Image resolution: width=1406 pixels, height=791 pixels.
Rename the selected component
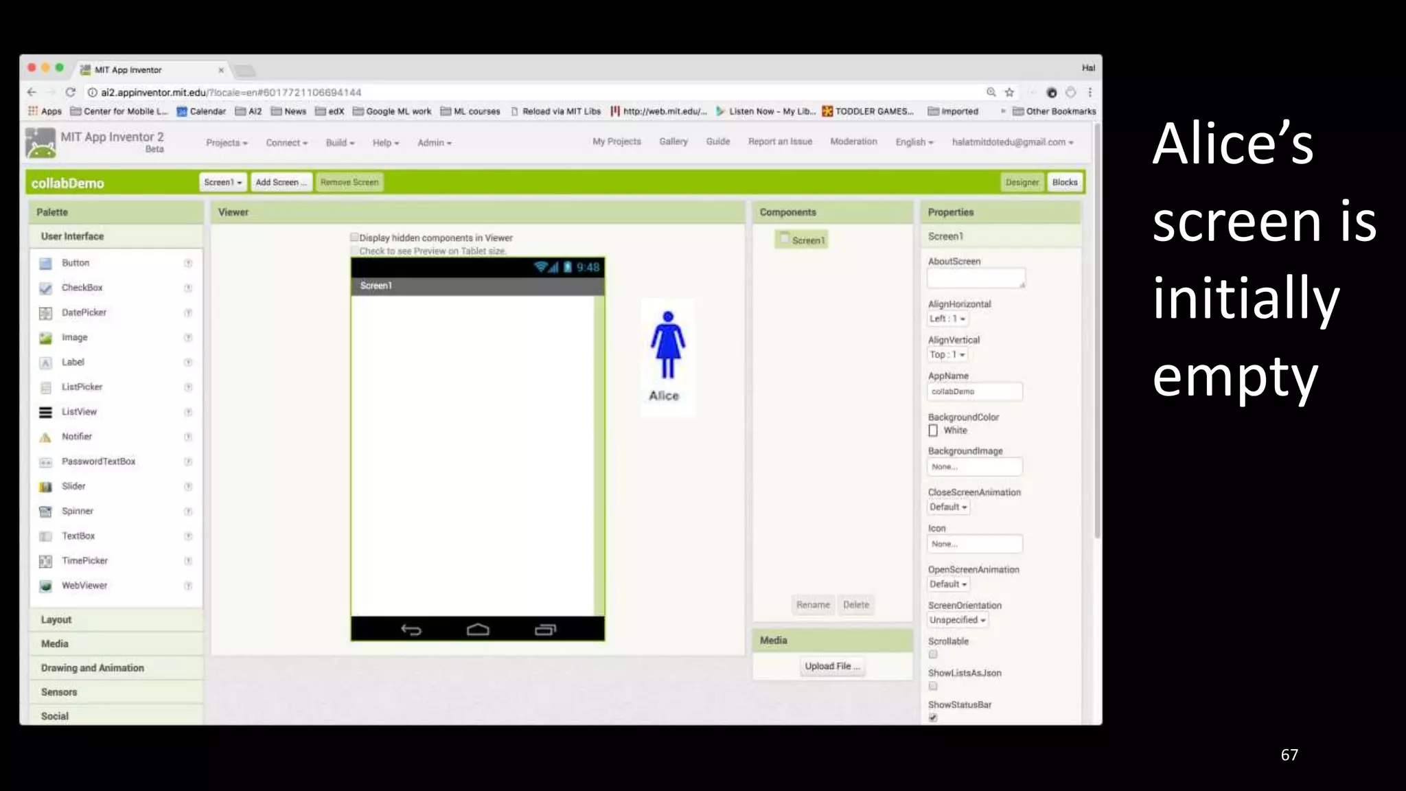point(813,605)
